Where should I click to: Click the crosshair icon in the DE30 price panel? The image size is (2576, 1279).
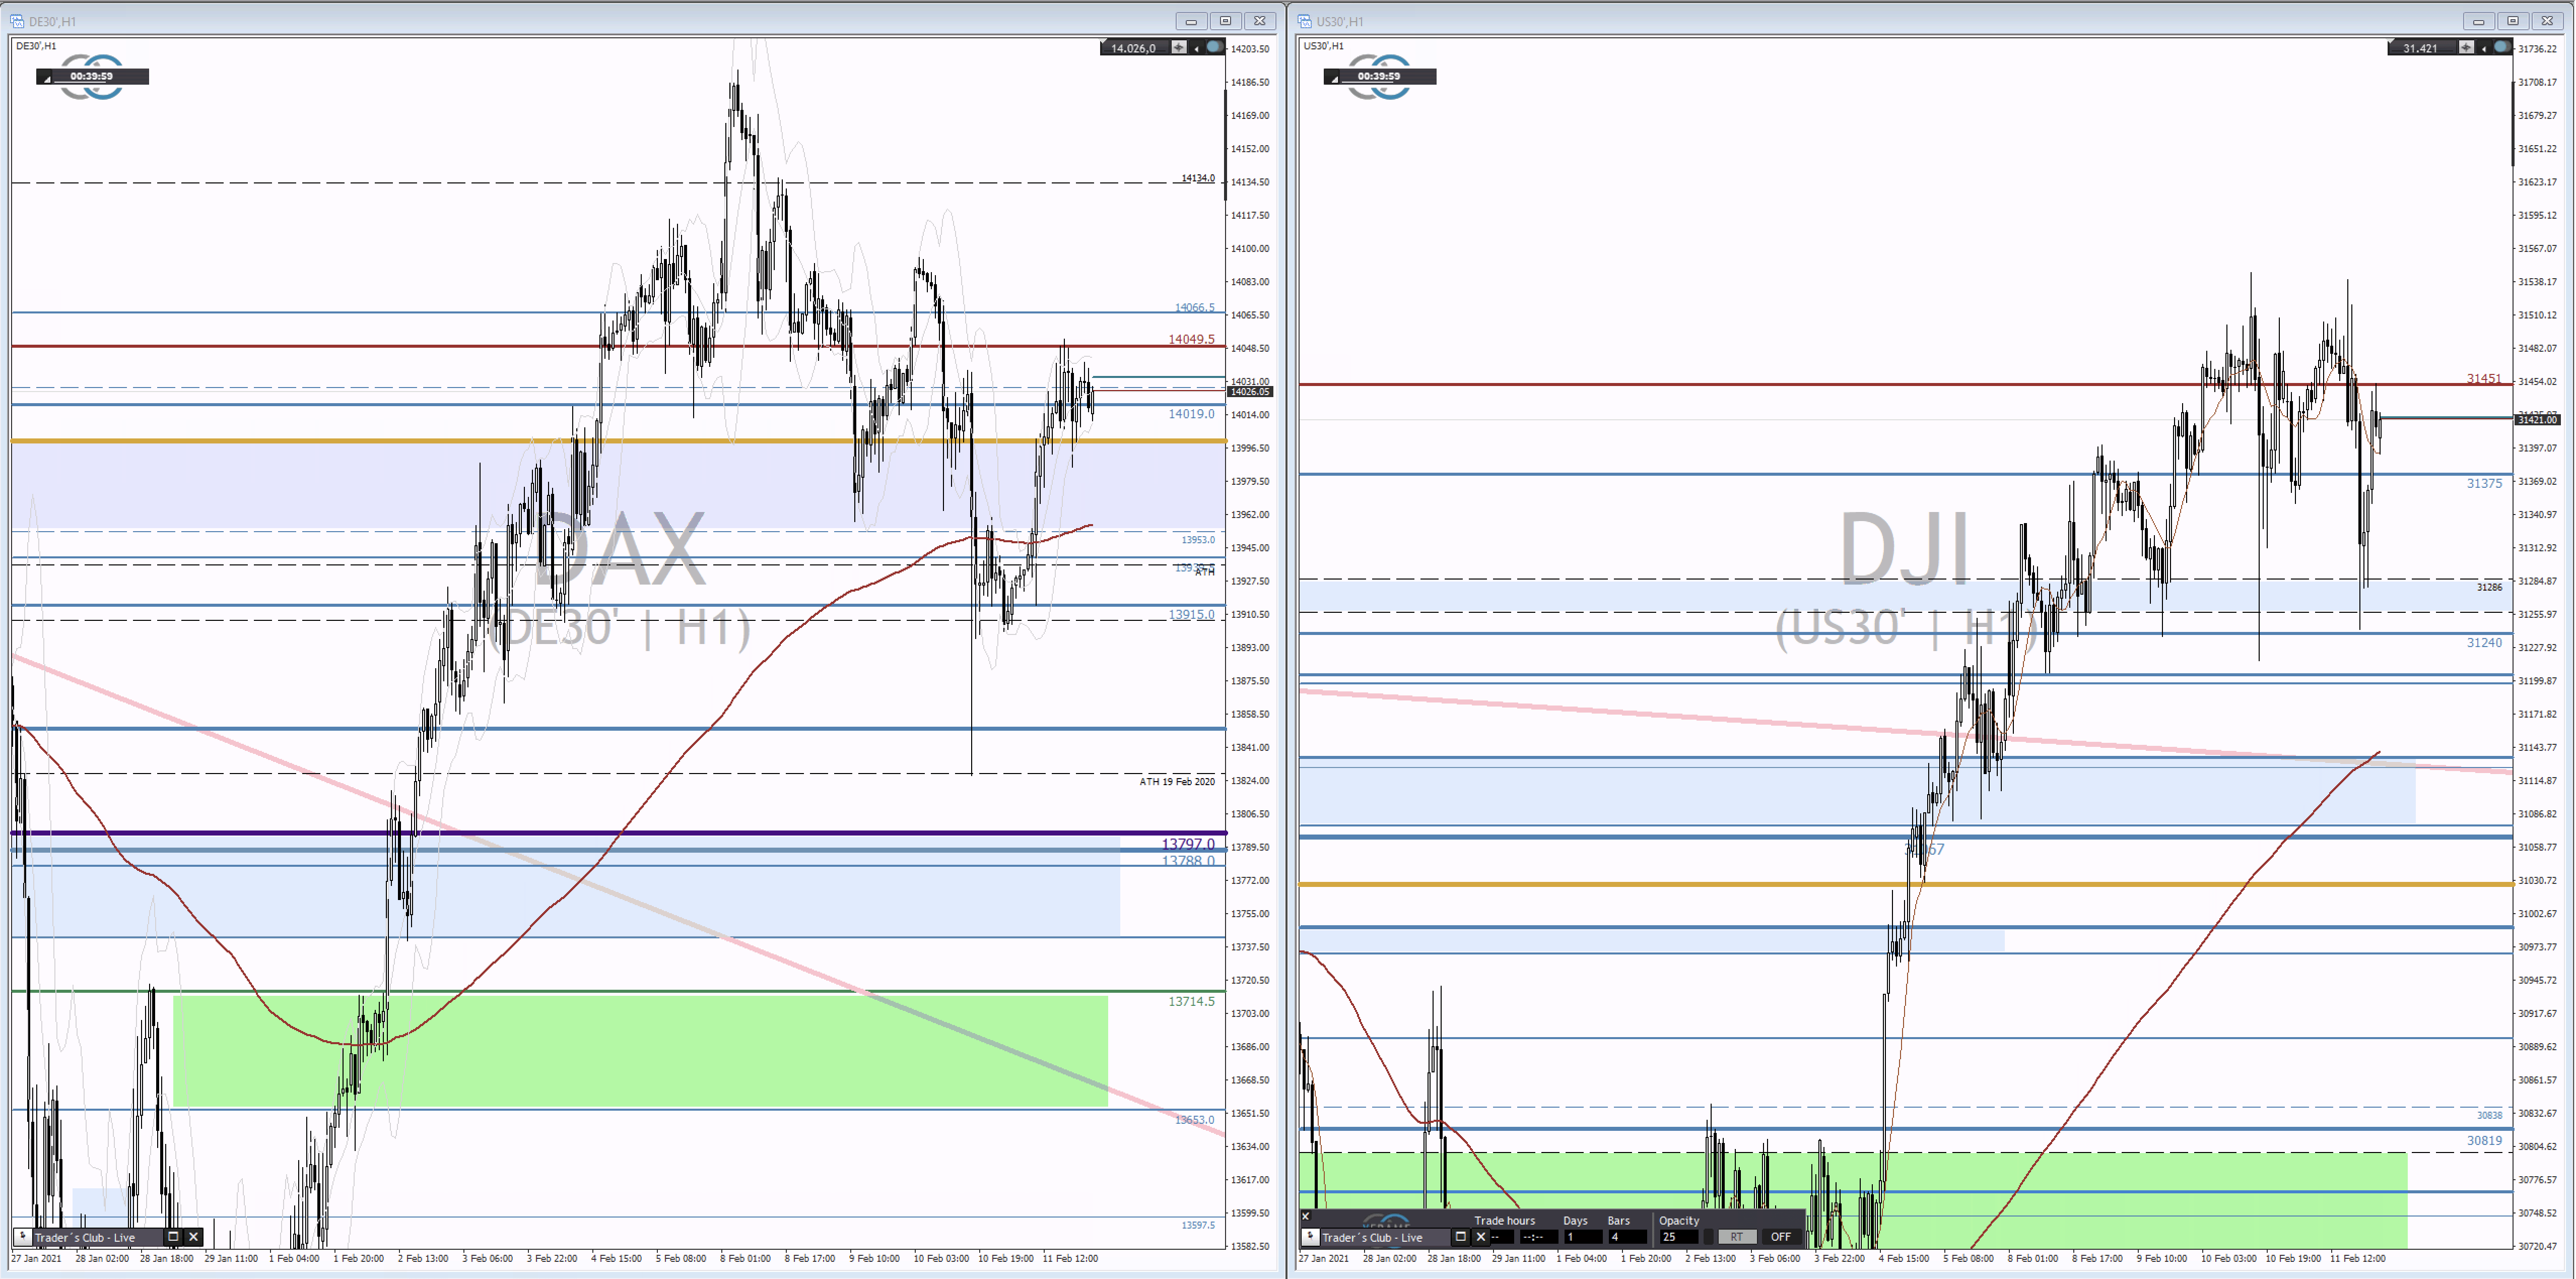[1179, 47]
